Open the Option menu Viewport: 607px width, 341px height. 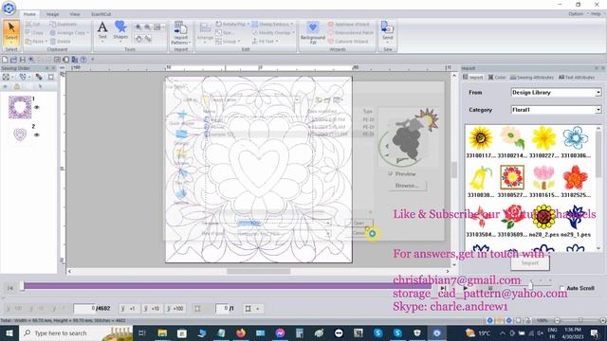(x=576, y=14)
